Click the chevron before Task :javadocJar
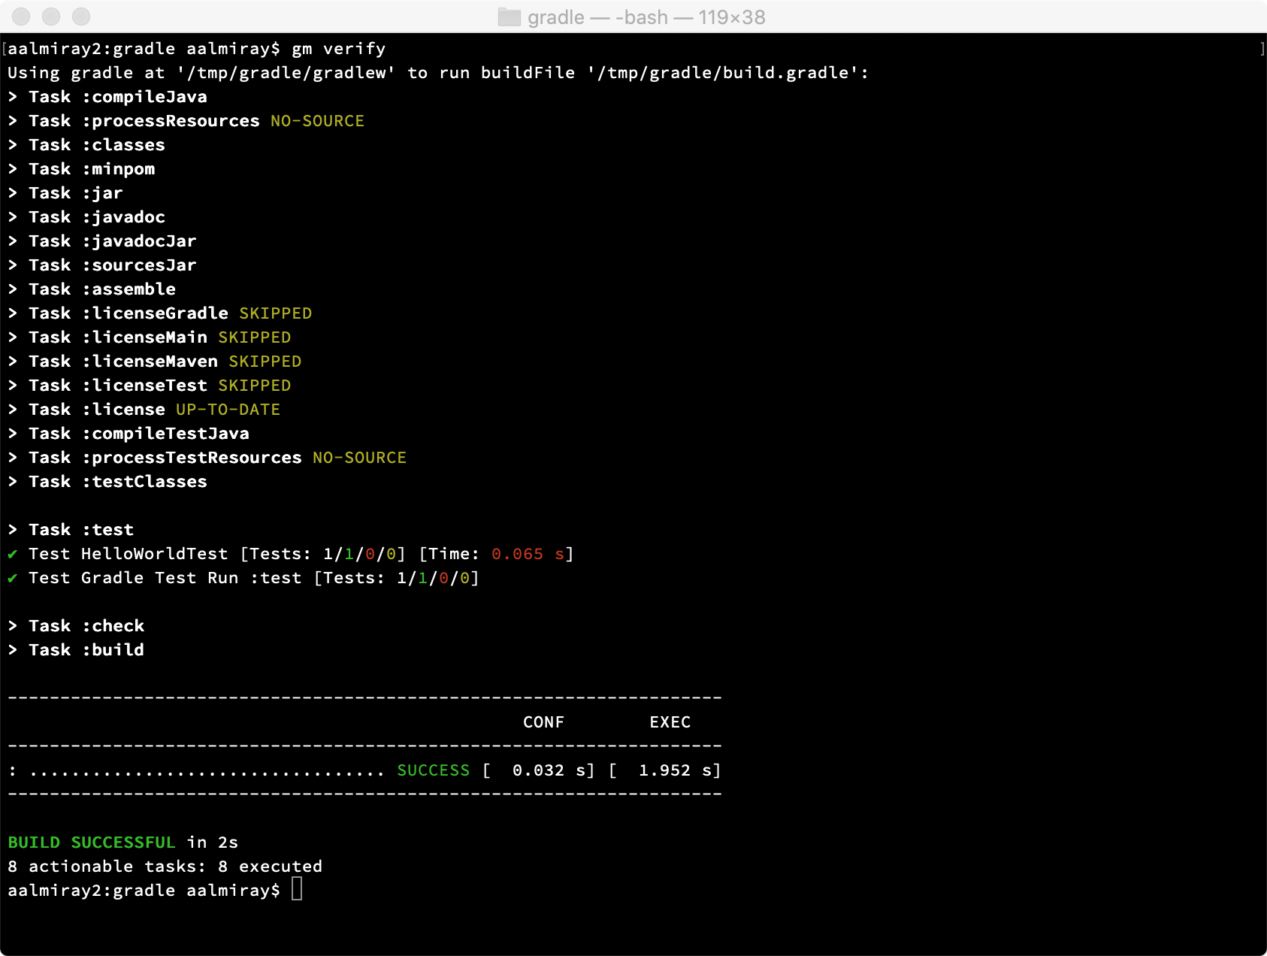The width and height of the screenshot is (1267, 956). (x=12, y=241)
